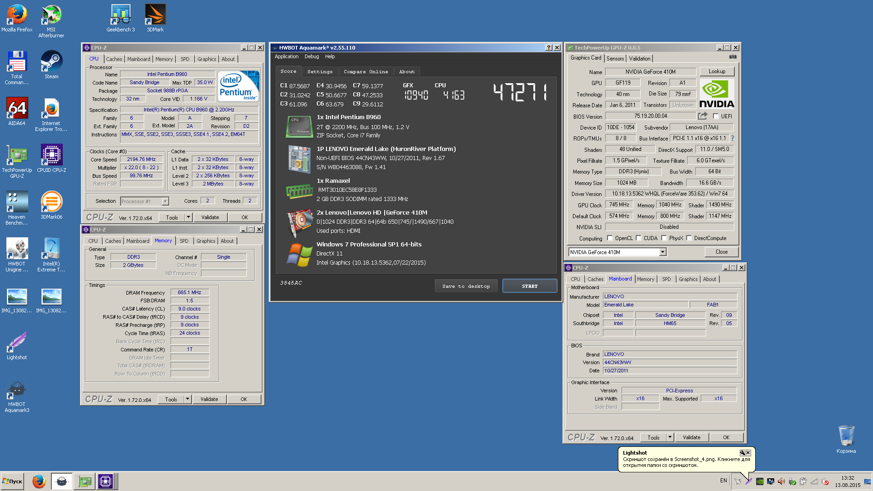Open AIDA64 desktop shortcut
This screenshot has width=873, height=491.
(17, 112)
